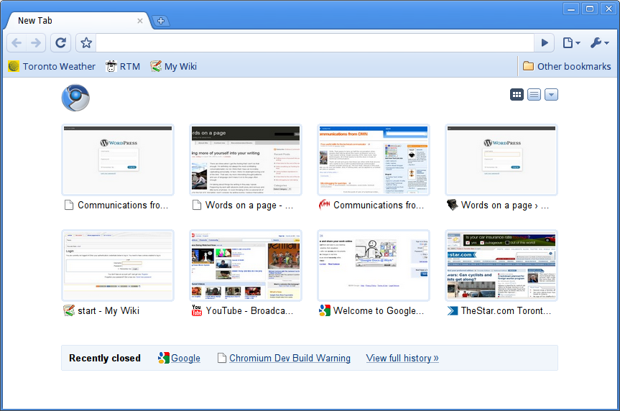Open the wrench tools menu

[x=599, y=43]
